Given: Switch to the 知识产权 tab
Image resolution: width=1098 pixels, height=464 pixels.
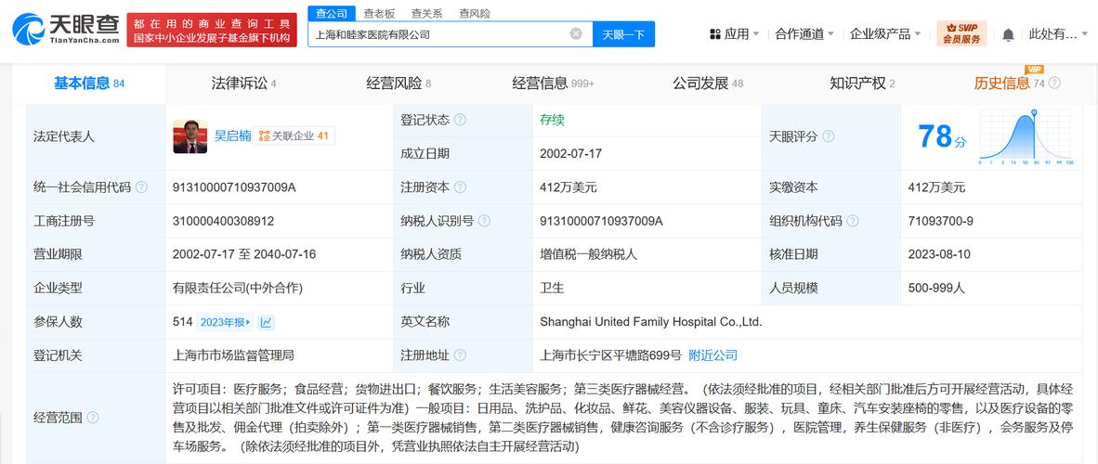Looking at the screenshot, I should point(862,84).
